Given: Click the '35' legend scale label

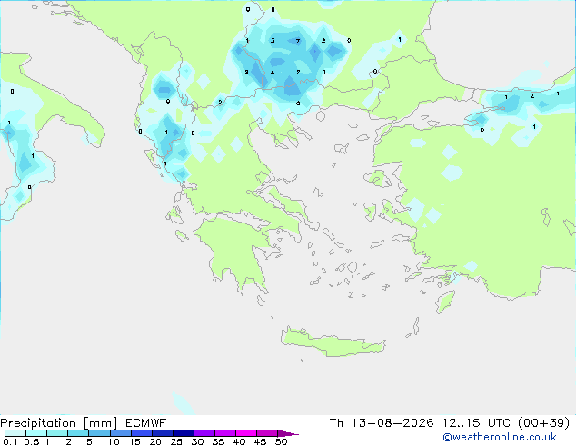Looking at the screenshot, I should pyautogui.click(x=218, y=441).
